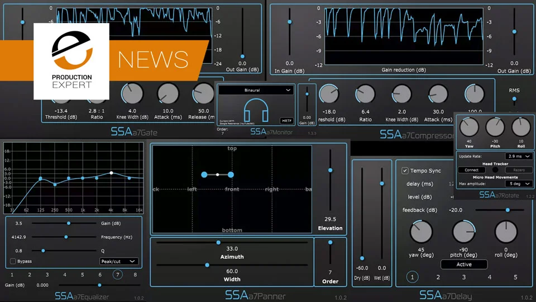The image size is (536, 302).
Task: Click the Attack knob in a7Gate
Action: 168,93
